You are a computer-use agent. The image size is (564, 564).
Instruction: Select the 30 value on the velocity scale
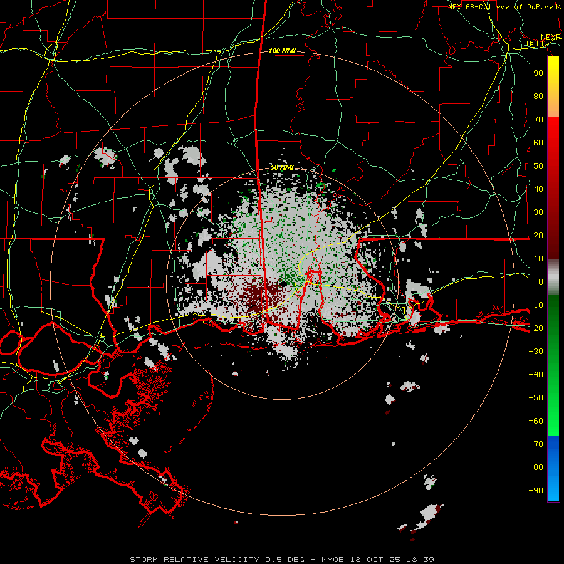coord(538,212)
